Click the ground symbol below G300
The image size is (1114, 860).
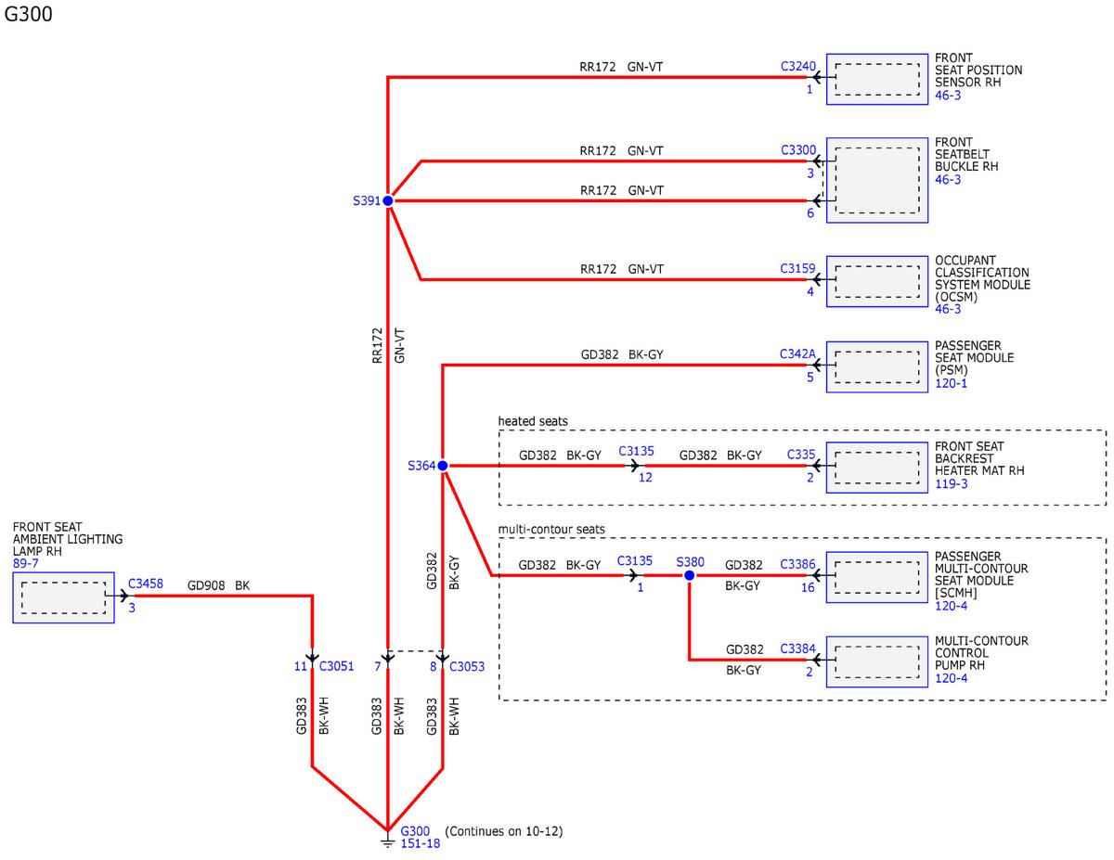[x=388, y=841]
